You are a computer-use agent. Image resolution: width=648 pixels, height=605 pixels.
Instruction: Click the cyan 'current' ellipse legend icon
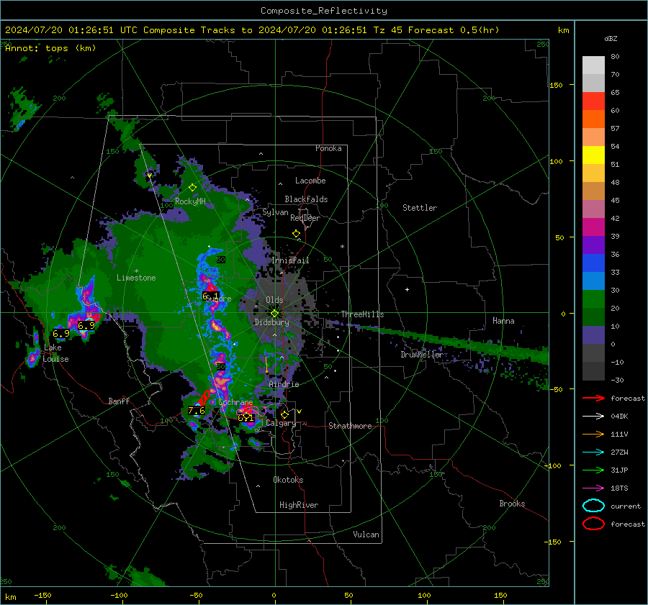[x=593, y=506]
